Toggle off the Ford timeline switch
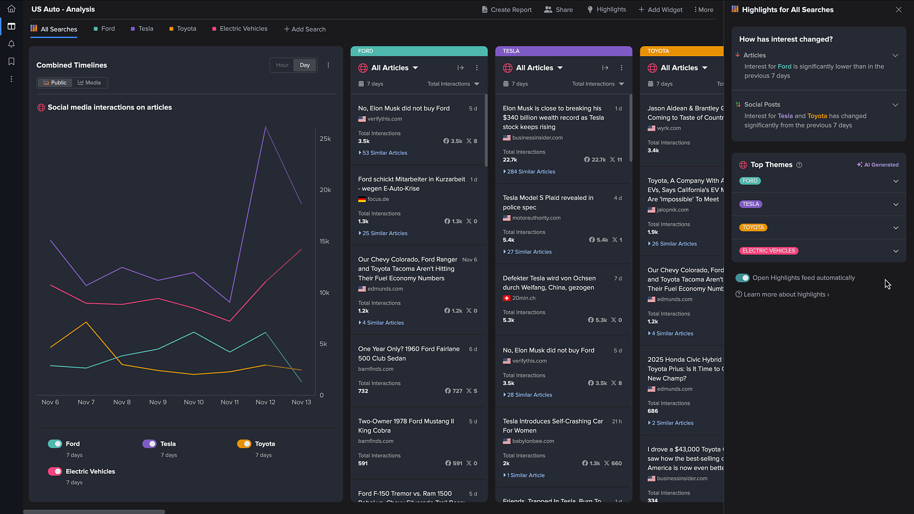 tap(55, 444)
